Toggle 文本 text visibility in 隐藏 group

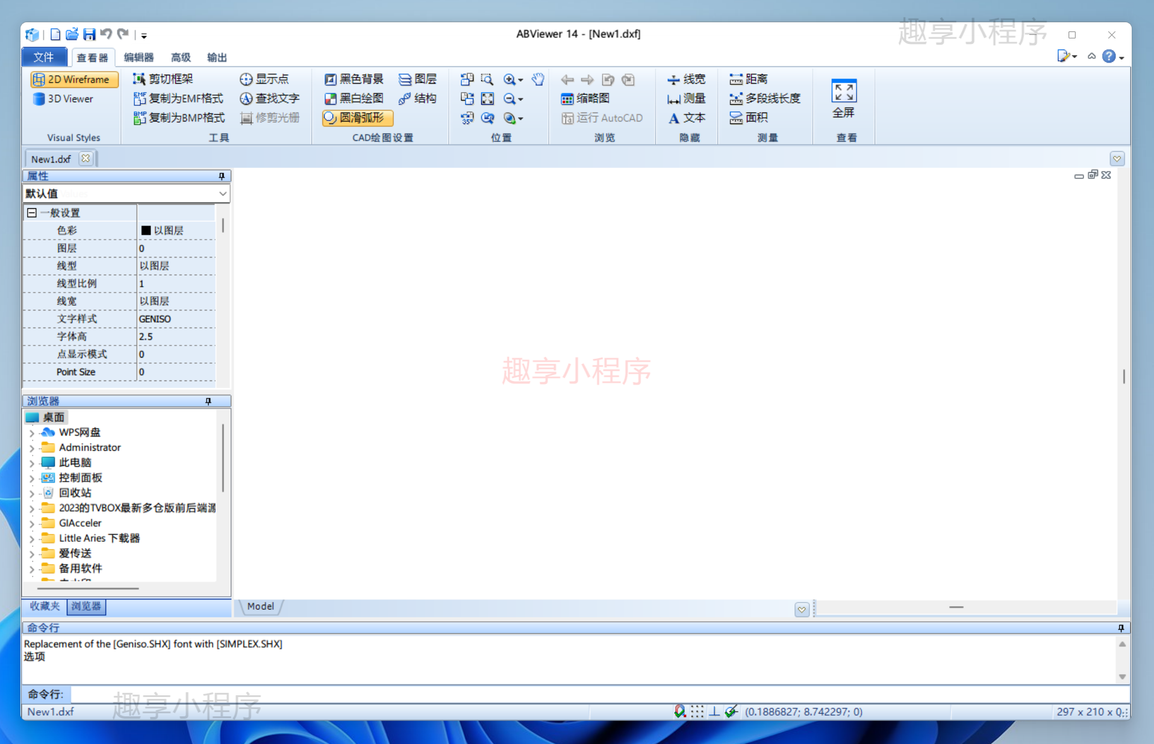(686, 117)
